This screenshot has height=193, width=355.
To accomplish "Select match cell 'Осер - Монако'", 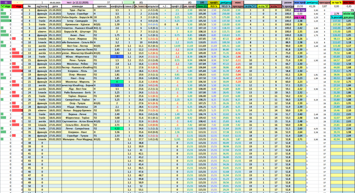I will (77, 75).
